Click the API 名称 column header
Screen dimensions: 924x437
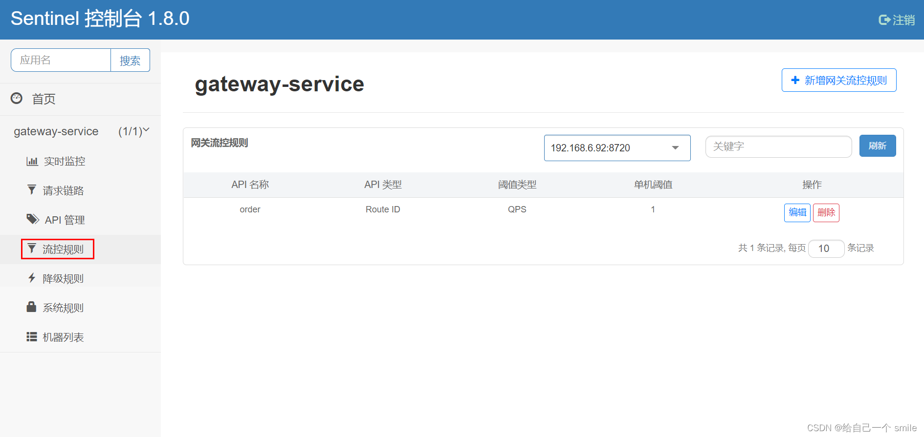pyautogui.click(x=250, y=185)
